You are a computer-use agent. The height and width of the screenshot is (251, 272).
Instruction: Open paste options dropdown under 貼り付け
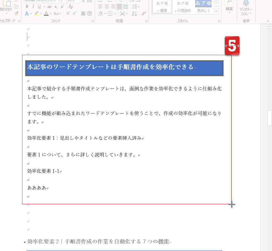point(7,13)
